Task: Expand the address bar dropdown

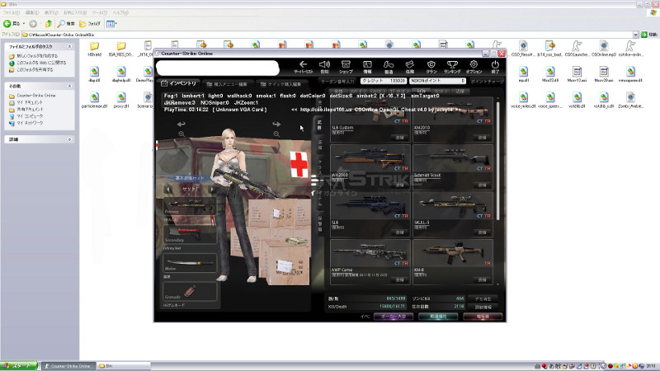Action: [x=635, y=35]
